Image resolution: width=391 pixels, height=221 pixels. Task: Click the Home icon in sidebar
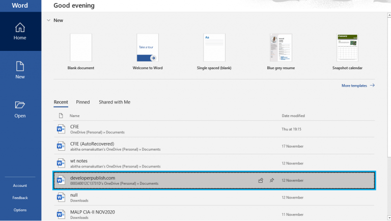20,27
